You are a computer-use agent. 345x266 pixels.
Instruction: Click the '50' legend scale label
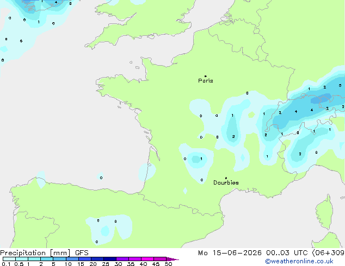coord(169,264)
